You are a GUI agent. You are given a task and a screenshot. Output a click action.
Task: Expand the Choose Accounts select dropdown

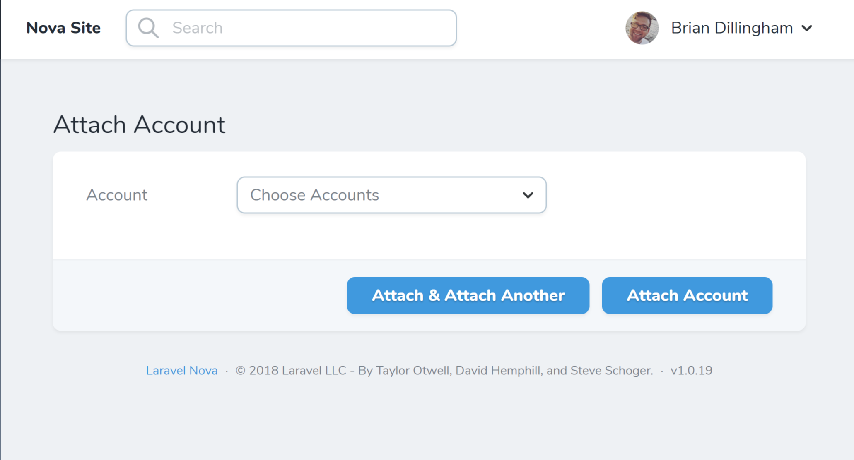click(x=391, y=195)
